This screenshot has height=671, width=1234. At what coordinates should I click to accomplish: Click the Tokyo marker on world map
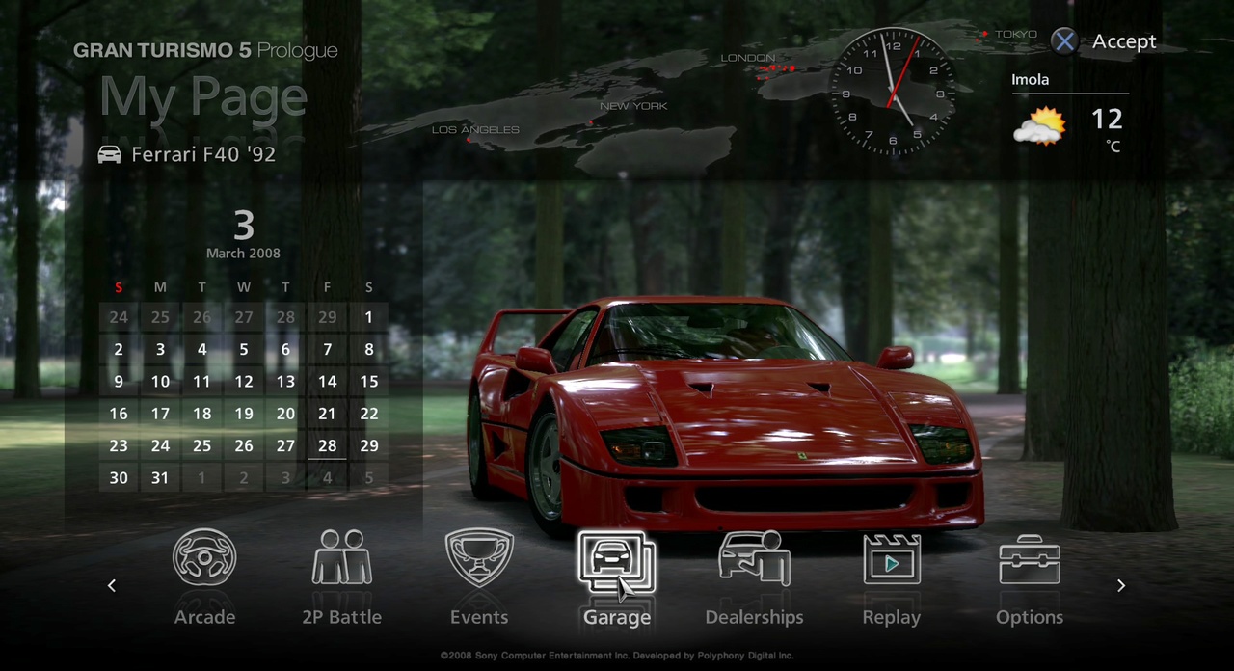(x=985, y=35)
